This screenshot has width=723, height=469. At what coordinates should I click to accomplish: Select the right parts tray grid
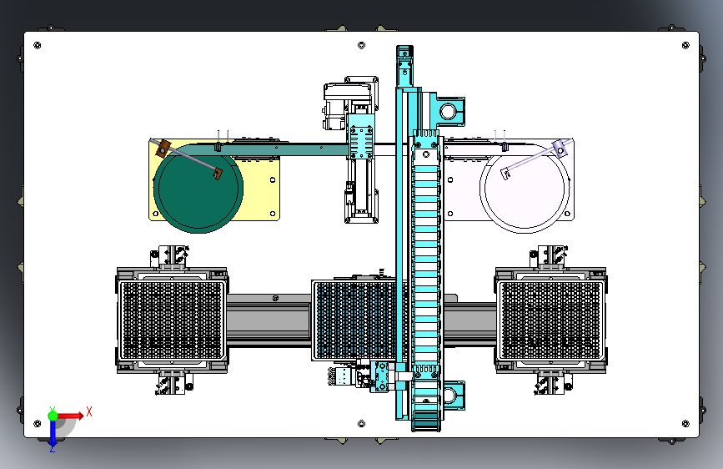click(551, 320)
